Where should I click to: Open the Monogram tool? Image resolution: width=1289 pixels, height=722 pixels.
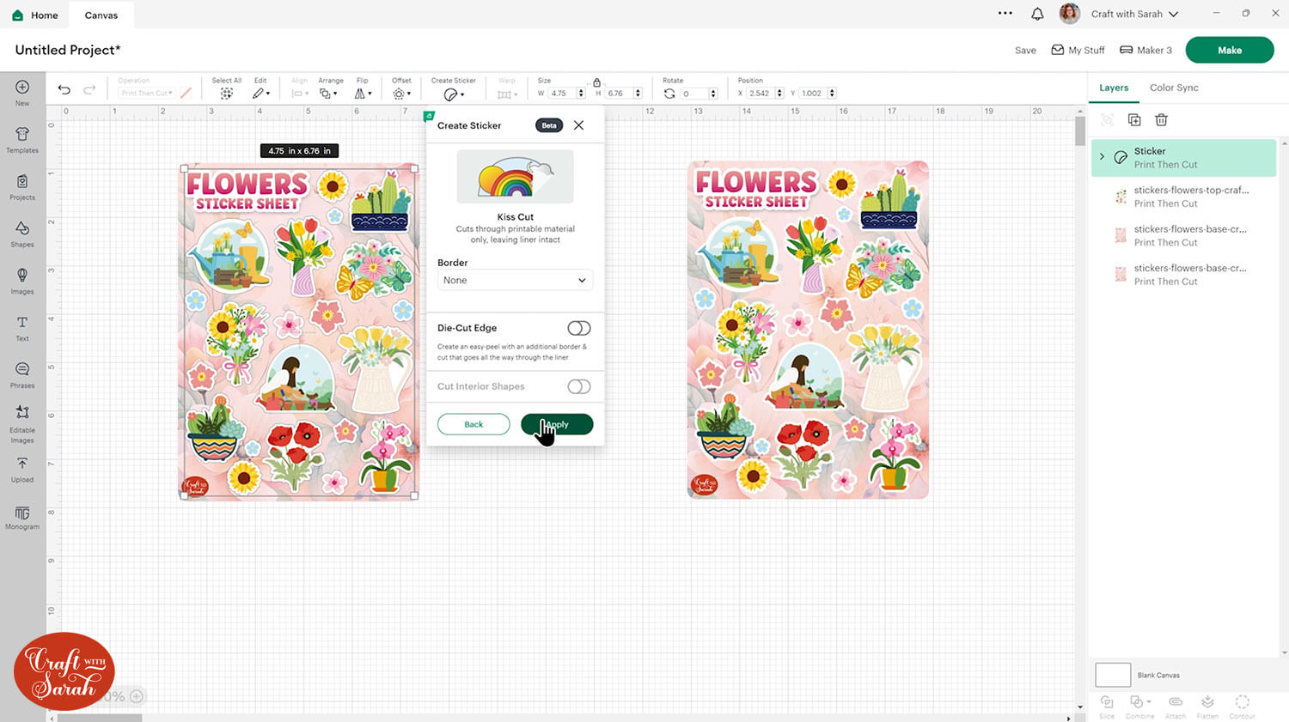pos(22,517)
